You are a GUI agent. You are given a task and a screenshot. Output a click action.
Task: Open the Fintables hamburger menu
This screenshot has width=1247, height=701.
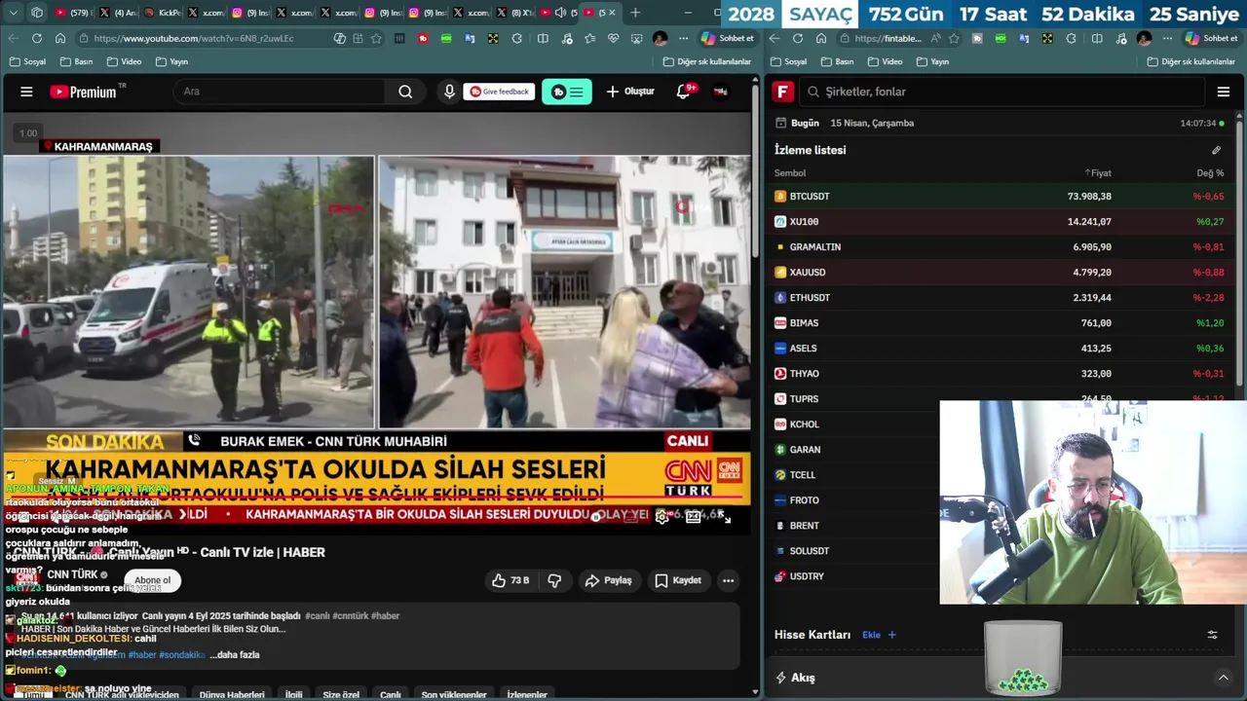[x=1224, y=92]
